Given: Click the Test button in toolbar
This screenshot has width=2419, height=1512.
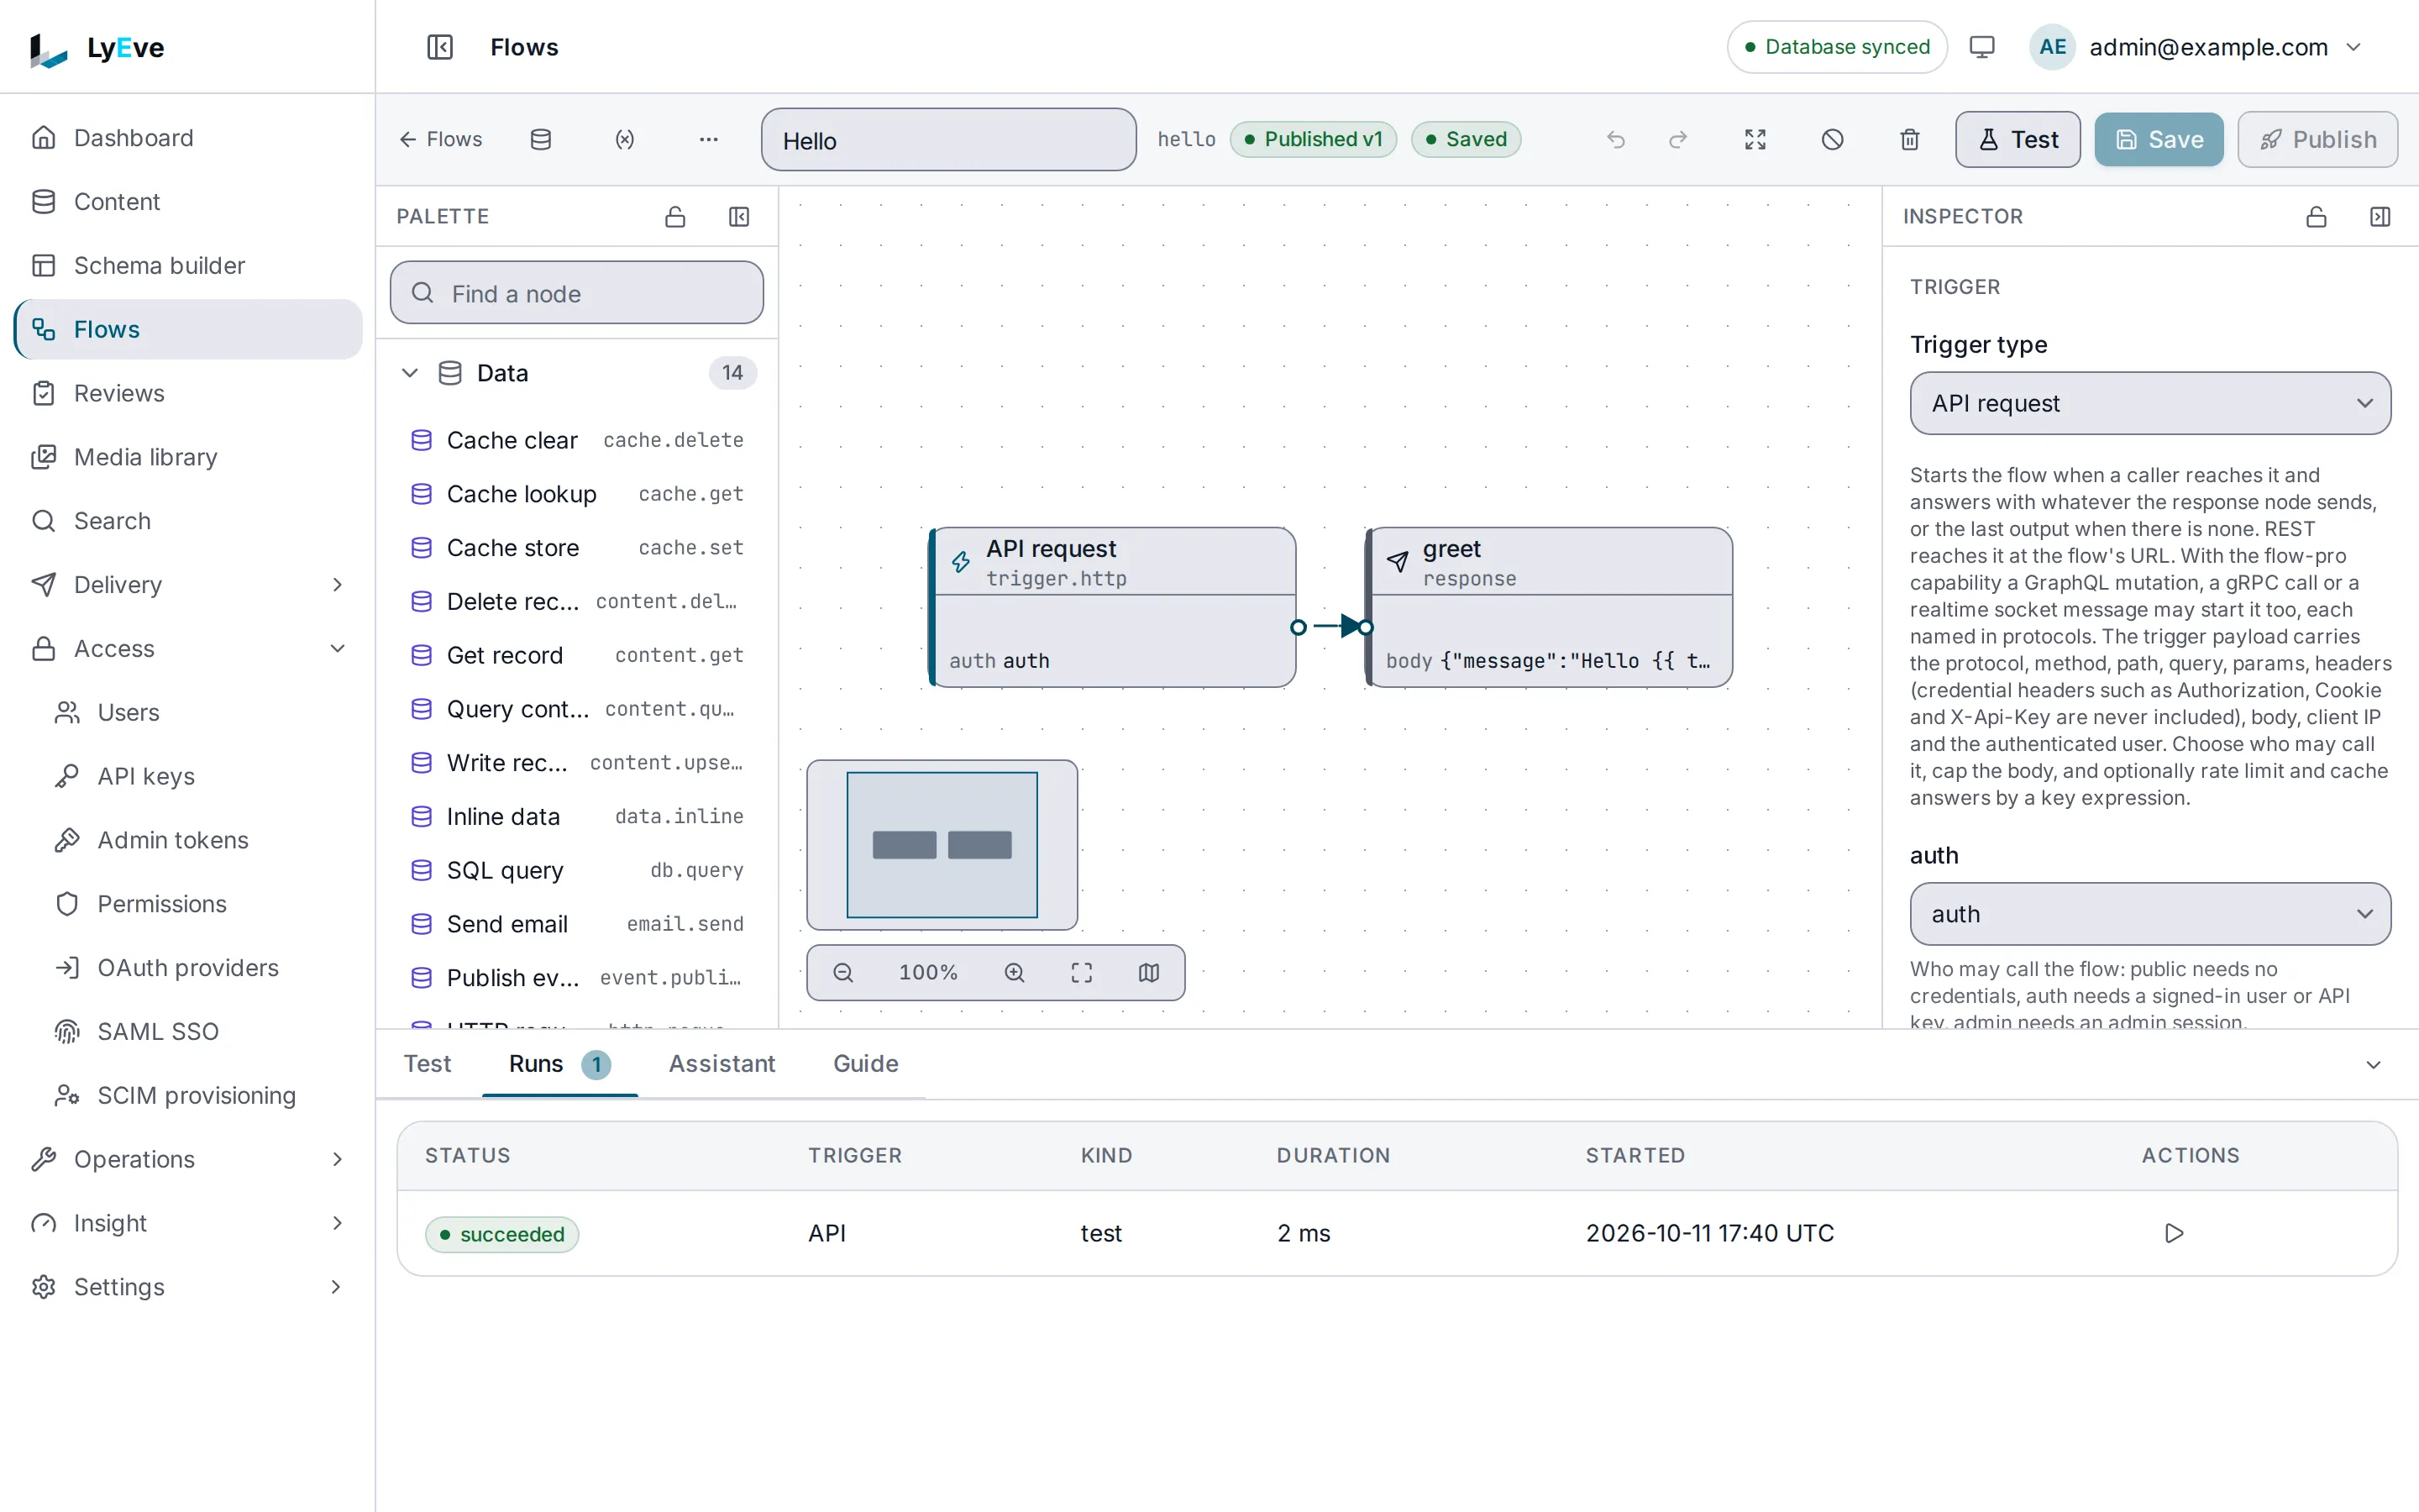Looking at the screenshot, I should point(2018,139).
